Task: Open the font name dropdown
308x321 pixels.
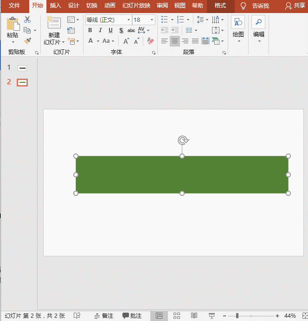Action: [x=128, y=20]
